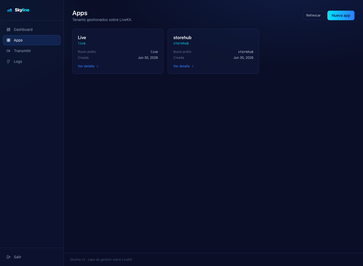Click the cyan 'storehub' slug text

pyautogui.click(x=181, y=43)
